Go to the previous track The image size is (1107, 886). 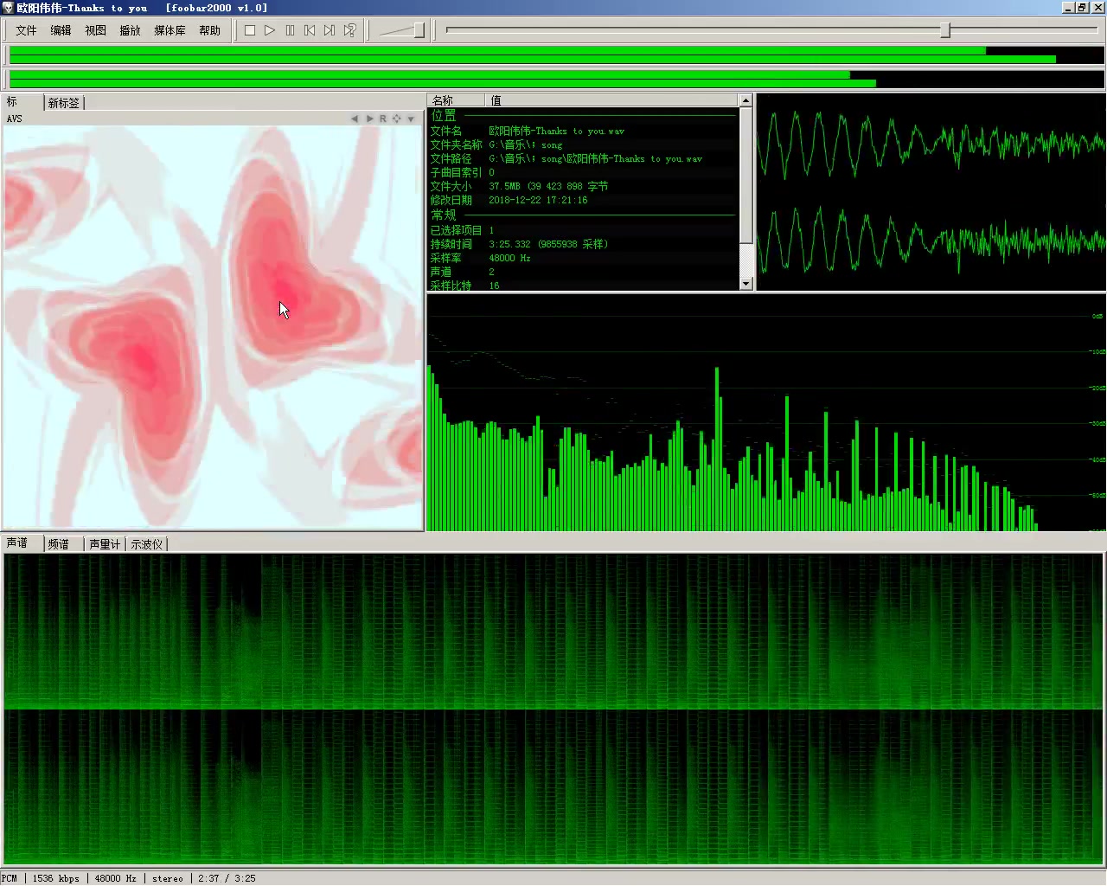pos(310,30)
